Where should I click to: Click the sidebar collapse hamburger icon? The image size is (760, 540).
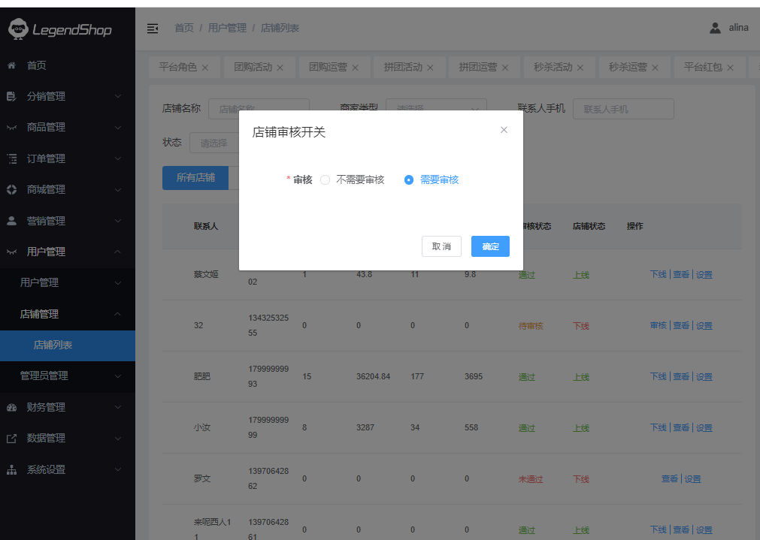coord(153,28)
